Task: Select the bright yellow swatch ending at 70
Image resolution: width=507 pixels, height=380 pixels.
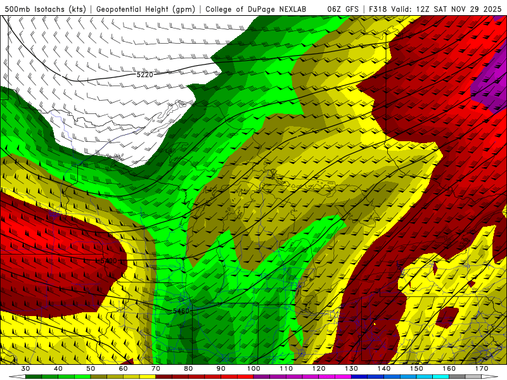Action: click(x=148, y=377)
